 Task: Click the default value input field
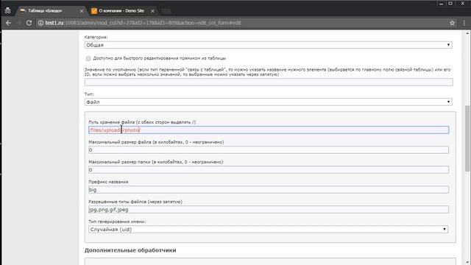(269, 82)
